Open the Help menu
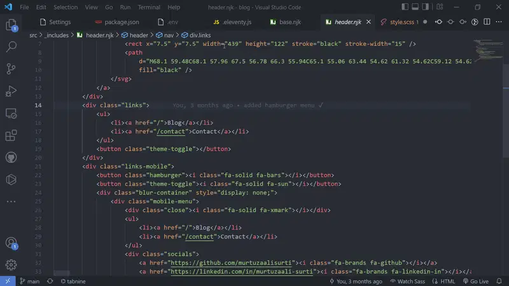Viewport: 509px width, 286px height. [174, 7]
